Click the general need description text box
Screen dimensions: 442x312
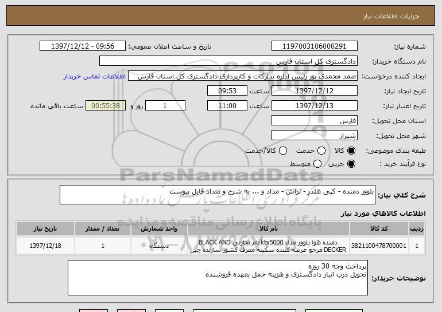pyautogui.click(x=218, y=195)
